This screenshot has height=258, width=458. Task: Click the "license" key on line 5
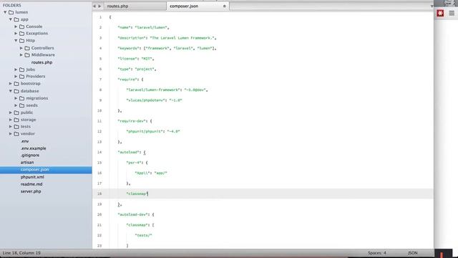[x=127, y=59]
